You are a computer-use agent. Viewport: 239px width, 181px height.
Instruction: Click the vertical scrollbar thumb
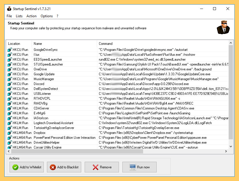coord(231,92)
